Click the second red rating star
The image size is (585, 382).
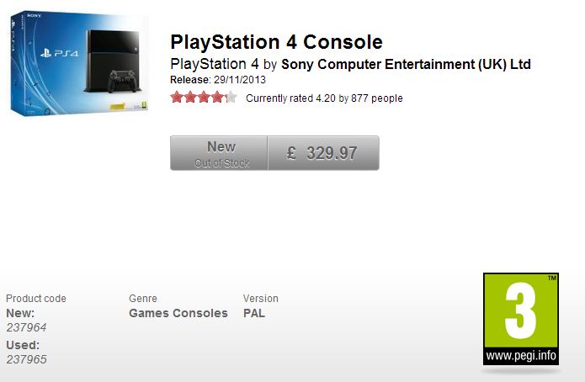(190, 98)
